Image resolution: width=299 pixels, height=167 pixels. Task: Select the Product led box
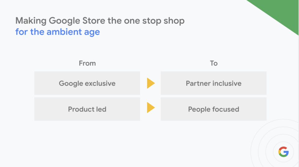87,109
